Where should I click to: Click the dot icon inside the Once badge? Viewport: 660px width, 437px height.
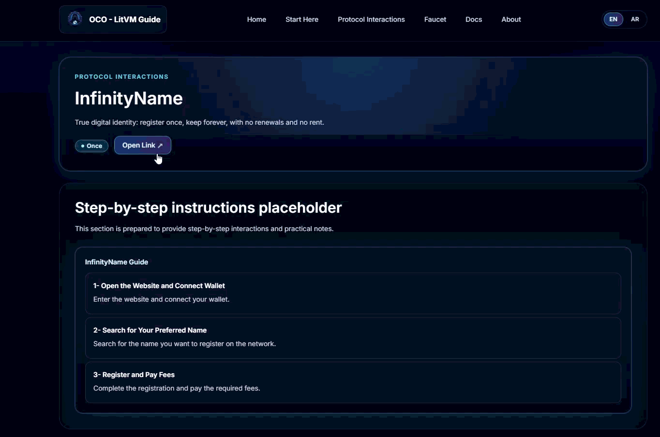click(83, 146)
